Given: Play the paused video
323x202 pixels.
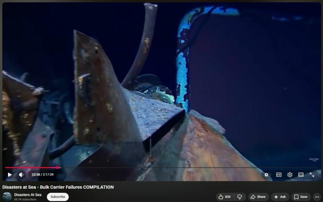Looking at the screenshot, I should [x=10, y=175].
